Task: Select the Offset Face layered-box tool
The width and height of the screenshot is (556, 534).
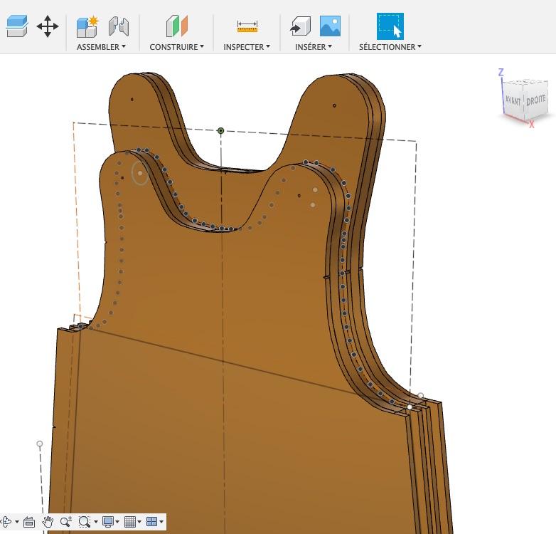Action: coord(16,27)
